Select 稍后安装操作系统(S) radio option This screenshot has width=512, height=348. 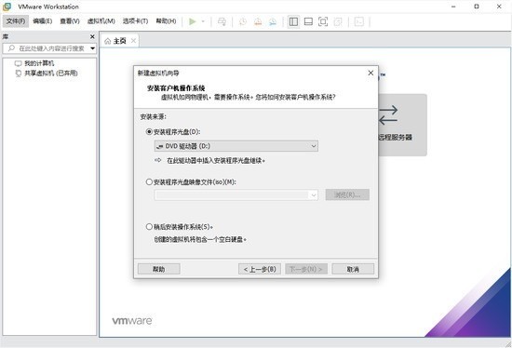(x=149, y=226)
